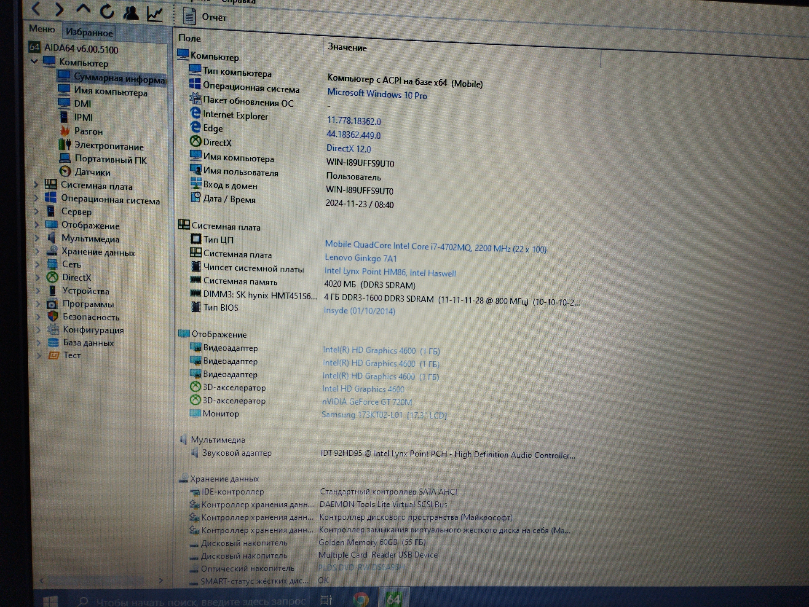The image size is (809, 607).
Task: Open the Samsung 173KT02-L01 monitor link
Action: coord(384,415)
